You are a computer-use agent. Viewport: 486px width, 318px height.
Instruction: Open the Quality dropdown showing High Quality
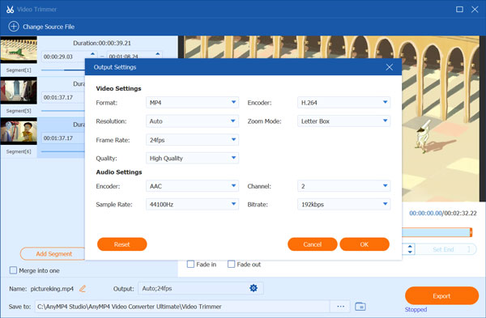point(192,159)
